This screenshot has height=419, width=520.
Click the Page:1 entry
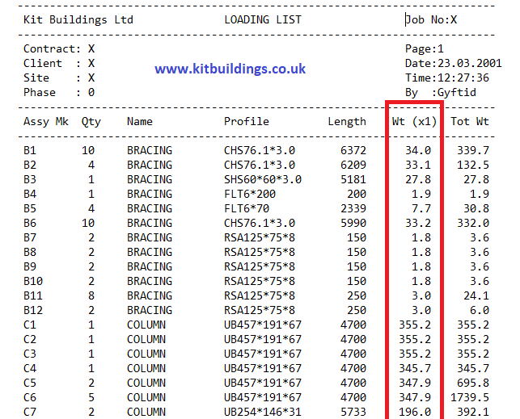point(424,49)
